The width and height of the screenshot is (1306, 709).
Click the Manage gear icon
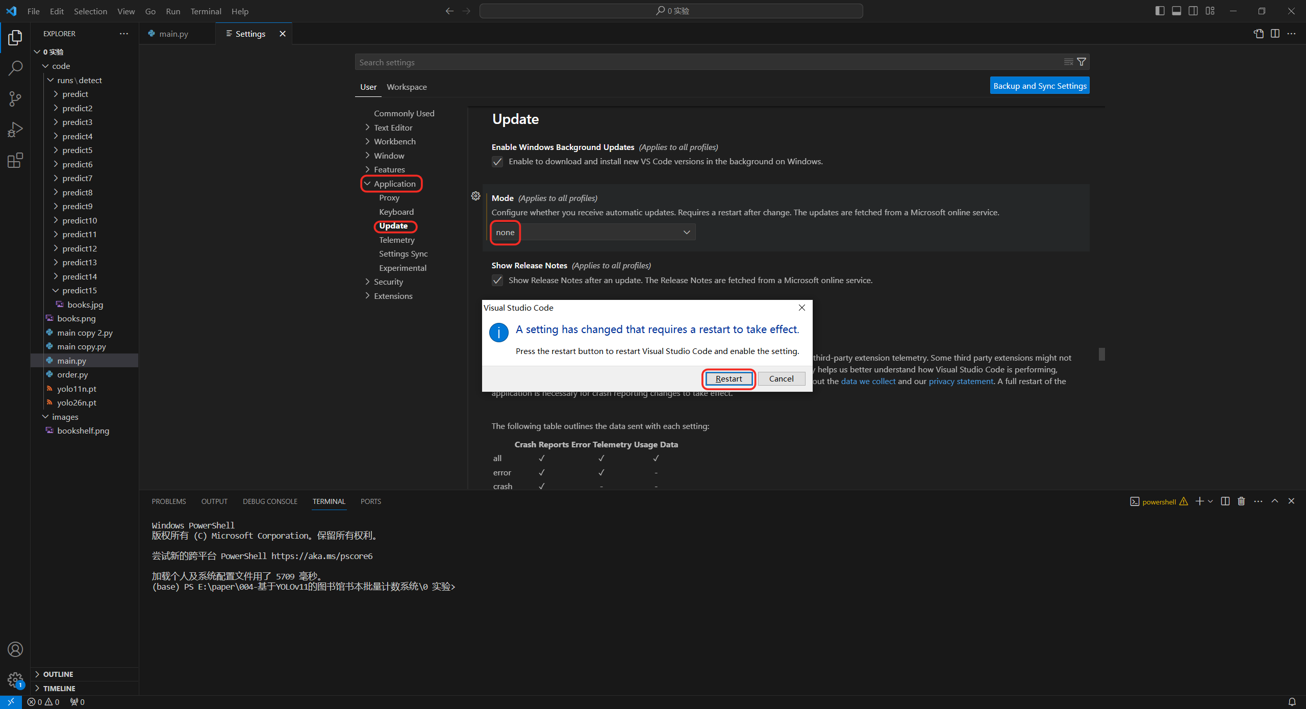pos(15,679)
